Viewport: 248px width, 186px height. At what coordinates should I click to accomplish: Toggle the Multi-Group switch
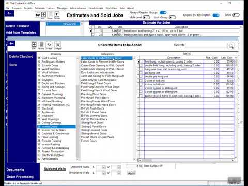tap(172, 17)
